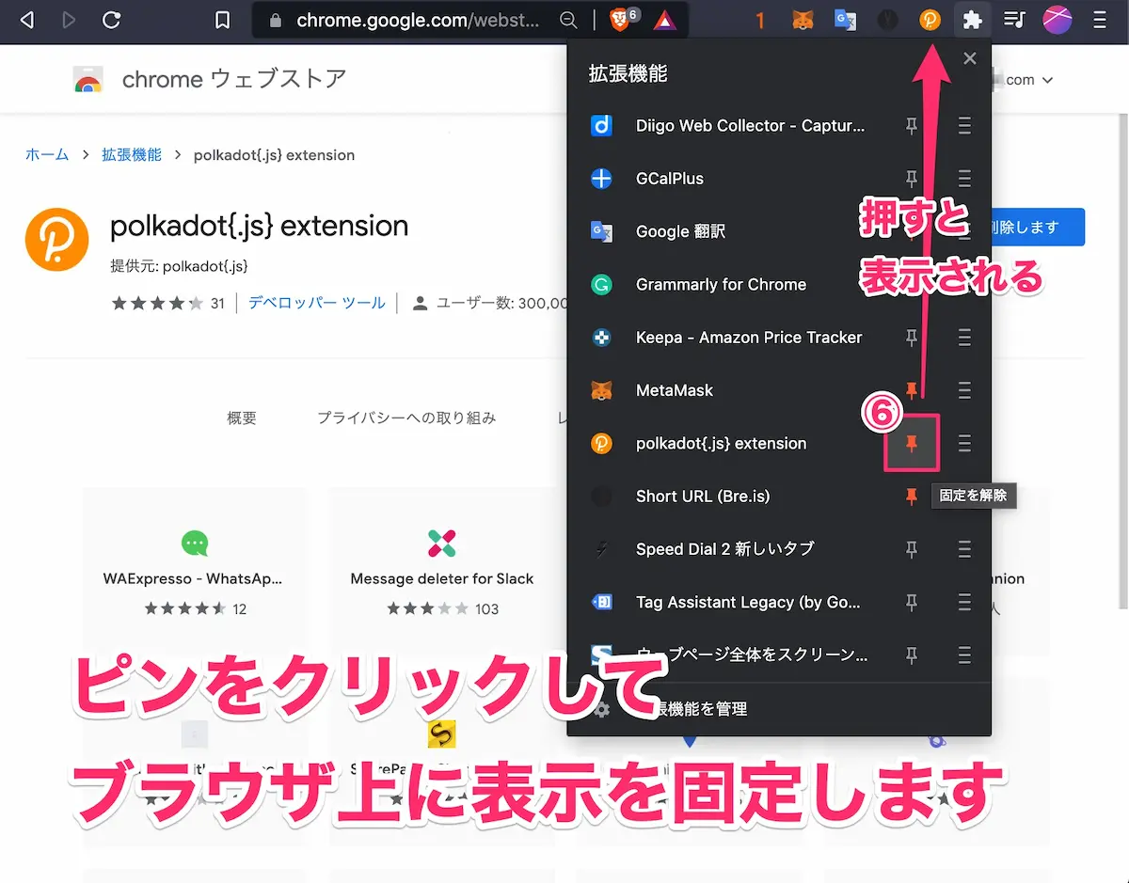Screen dimensions: 1129x883
Task: Unpin MetaMask from the toolbar
Action: click(911, 390)
